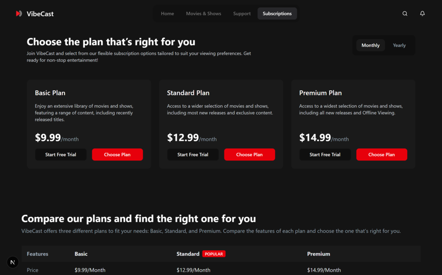Start Free Trial for Premium Plan

click(325, 154)
